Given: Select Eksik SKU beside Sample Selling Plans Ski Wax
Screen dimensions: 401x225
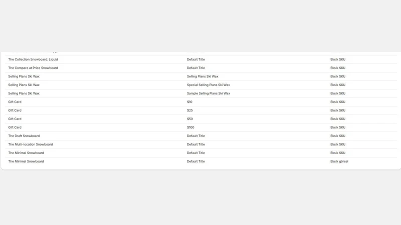Looking at the screenshot, I should (x=338, y=93).
